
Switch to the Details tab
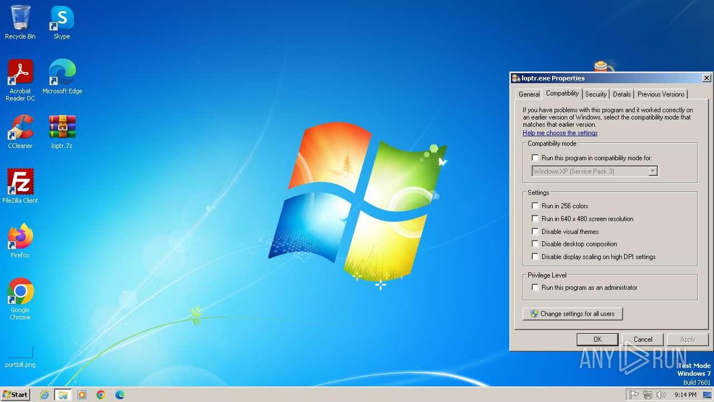point(622,94)
